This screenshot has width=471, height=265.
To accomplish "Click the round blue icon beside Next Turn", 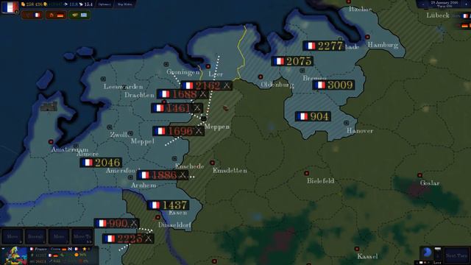I will [x=427, y=252].
